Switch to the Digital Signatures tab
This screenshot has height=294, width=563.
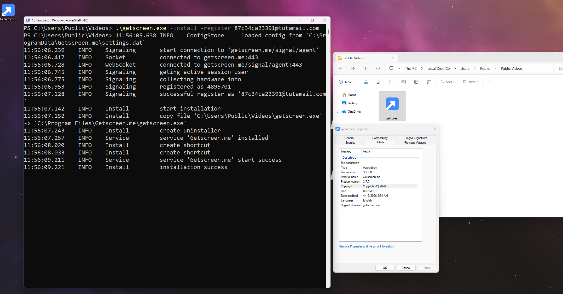416,138
